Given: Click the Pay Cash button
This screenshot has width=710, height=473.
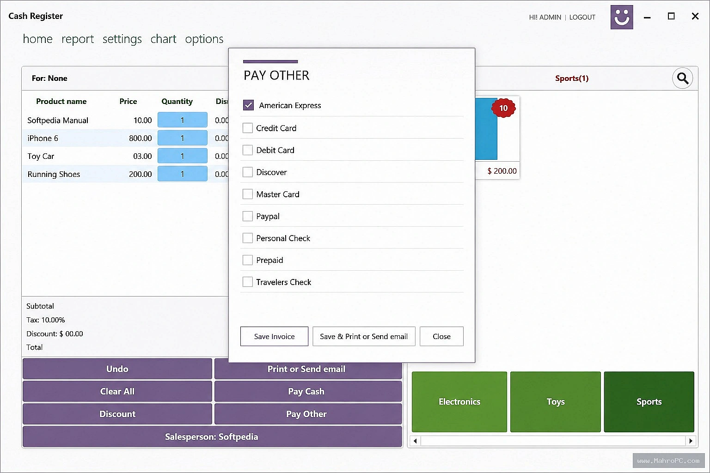Looking at the screenshot, I should pyautogui.click(x=308, y=391).
